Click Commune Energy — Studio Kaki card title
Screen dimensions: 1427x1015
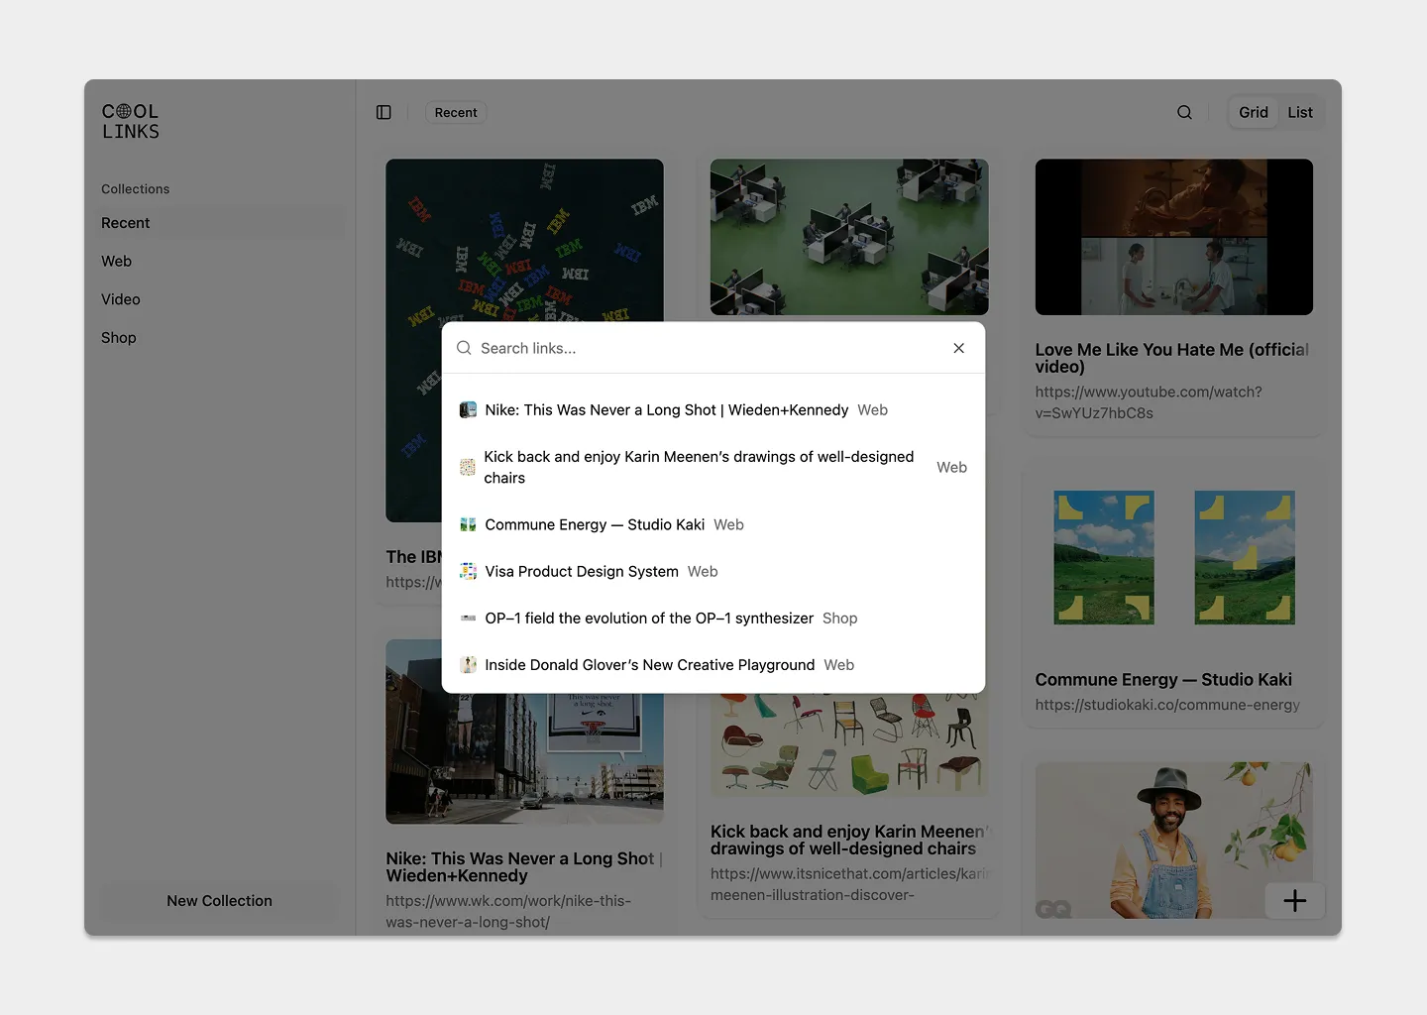tap(1163, 679)
